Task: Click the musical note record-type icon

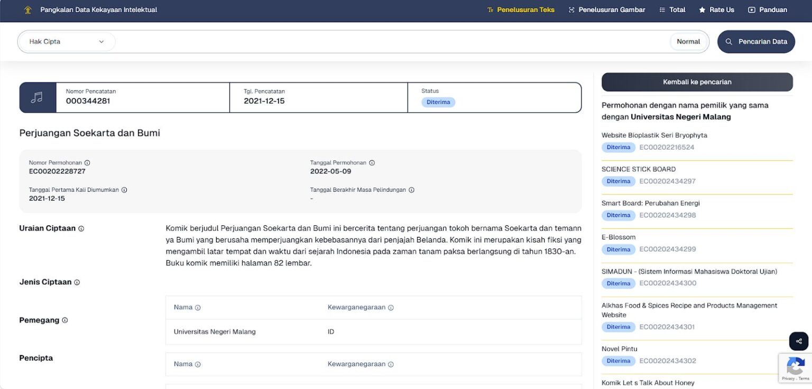Action: pos(38,97)
